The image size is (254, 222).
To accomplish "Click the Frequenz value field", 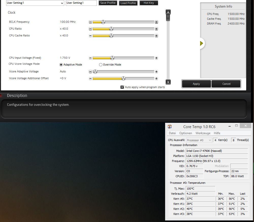I will pyautogui.click(x=217, y=161).
